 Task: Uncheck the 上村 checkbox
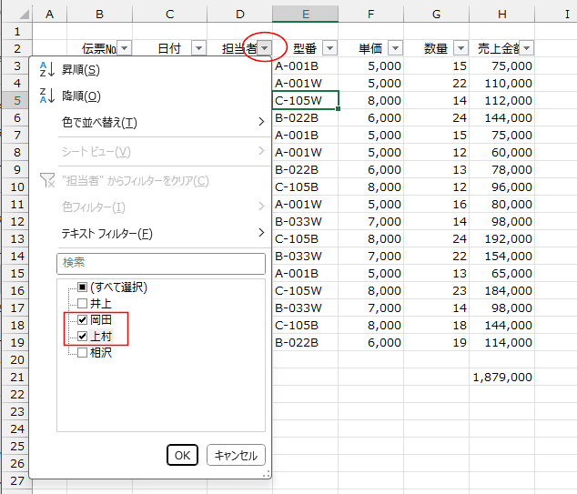[x=83, y=337]
